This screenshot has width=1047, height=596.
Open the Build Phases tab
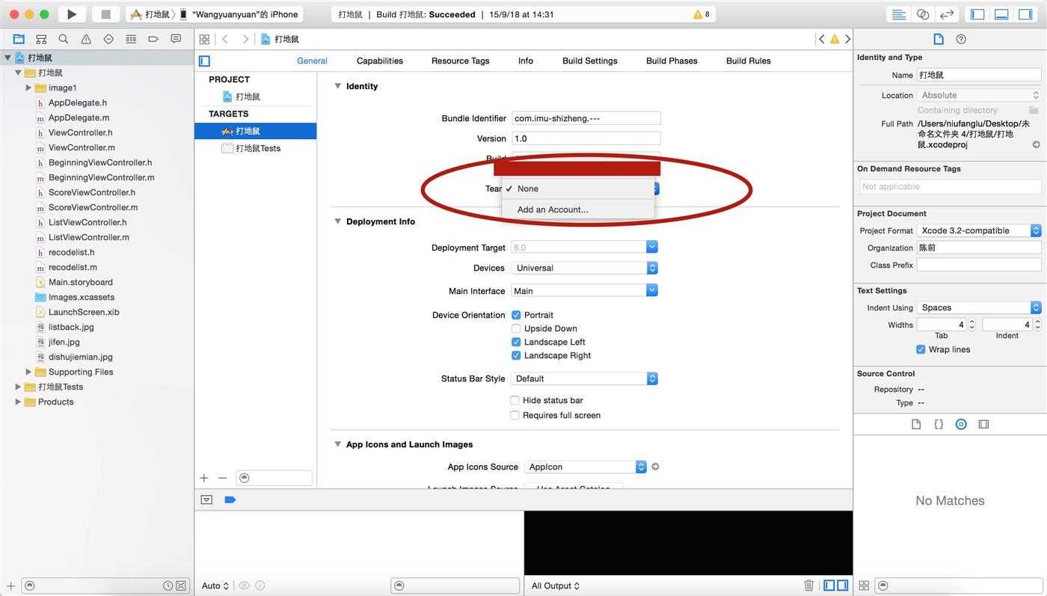tap(672, 61)
